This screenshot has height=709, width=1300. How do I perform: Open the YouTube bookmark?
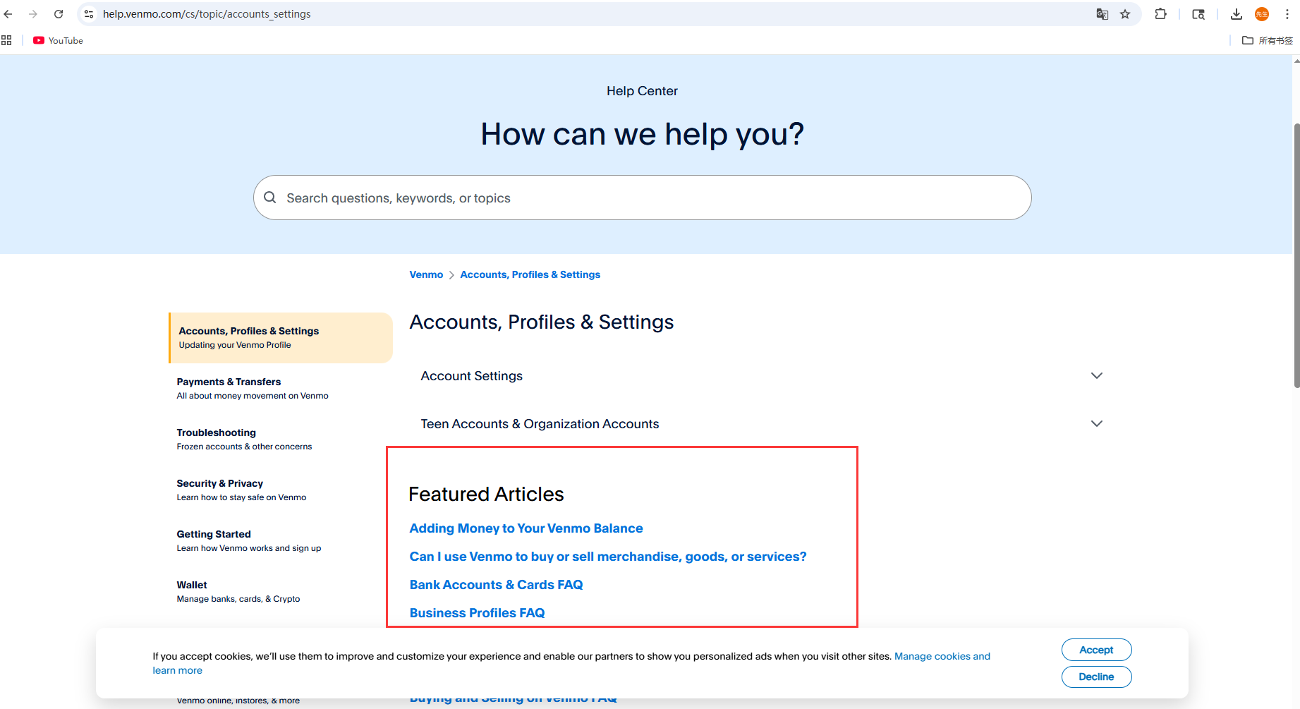point(59,41)
